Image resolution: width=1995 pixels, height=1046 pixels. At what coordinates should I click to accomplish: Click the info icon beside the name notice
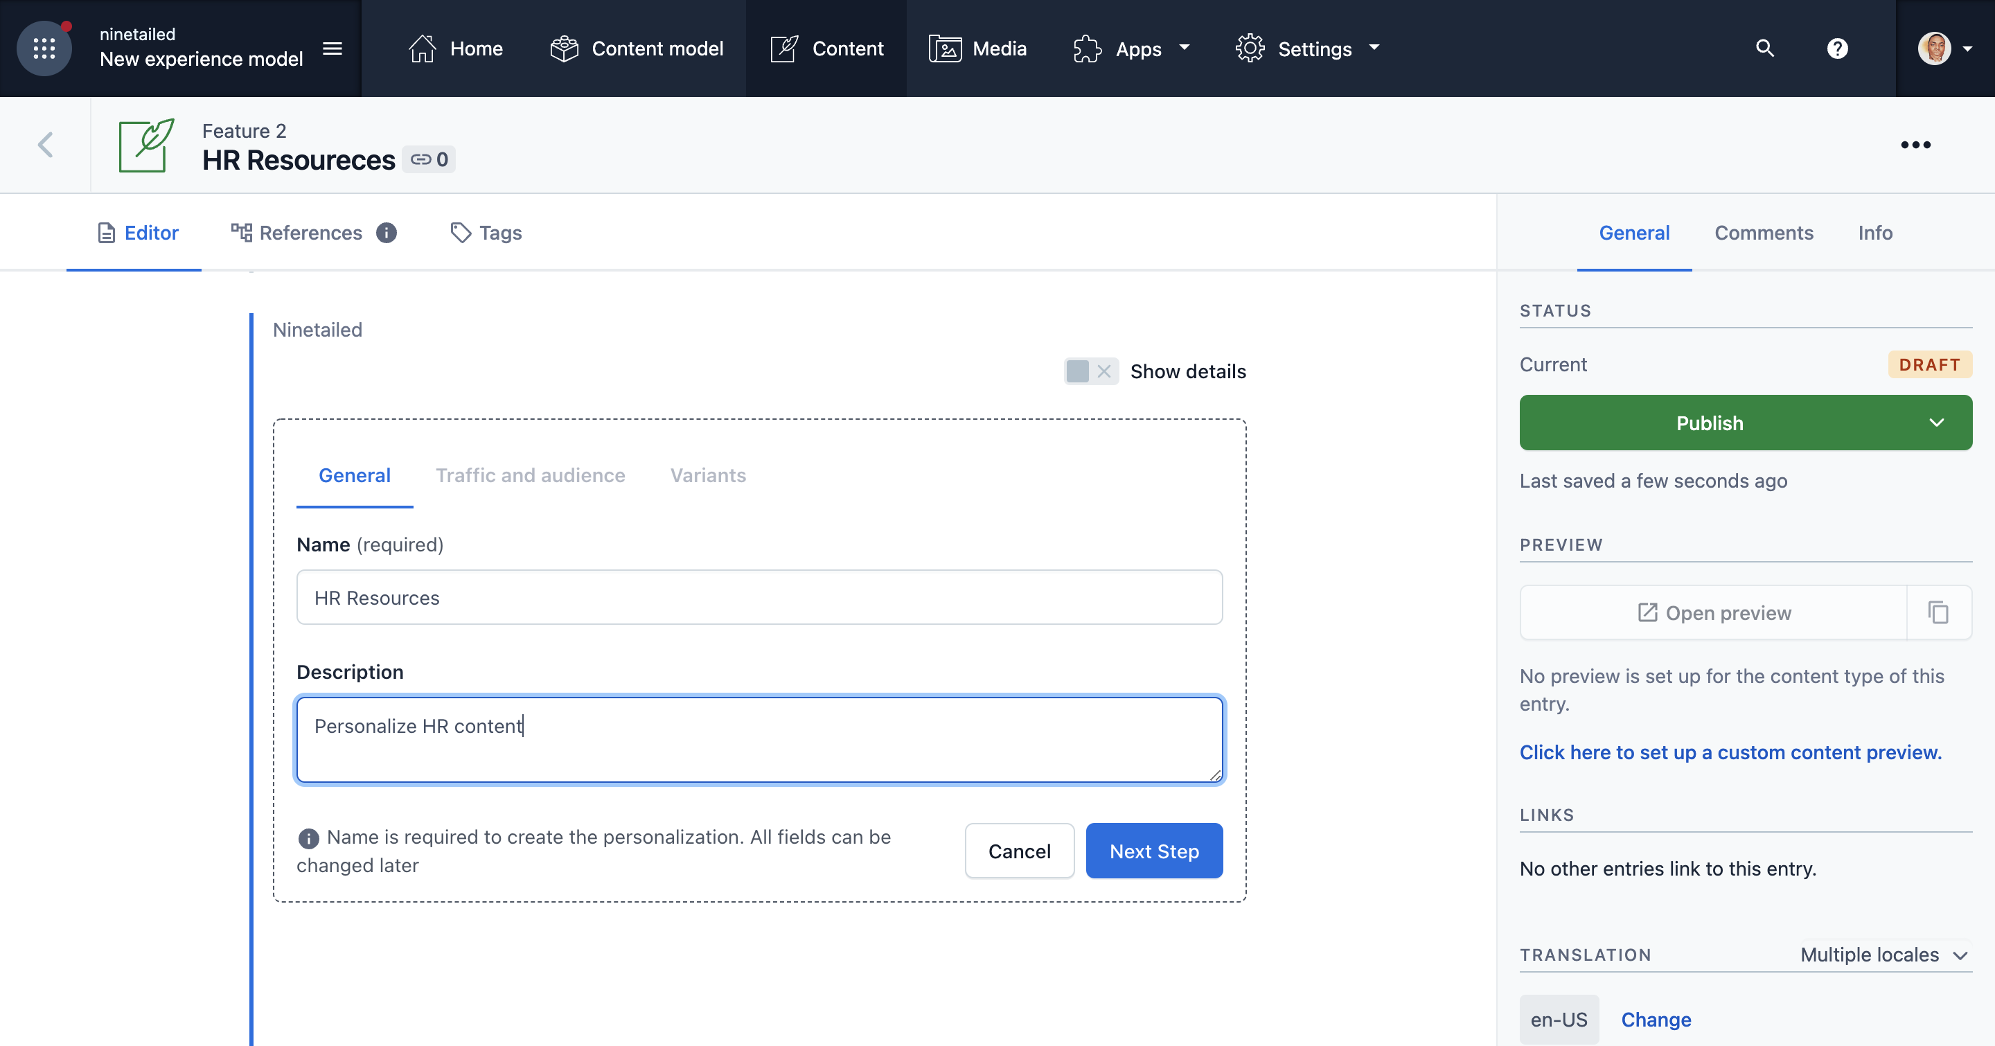point(308,837)
